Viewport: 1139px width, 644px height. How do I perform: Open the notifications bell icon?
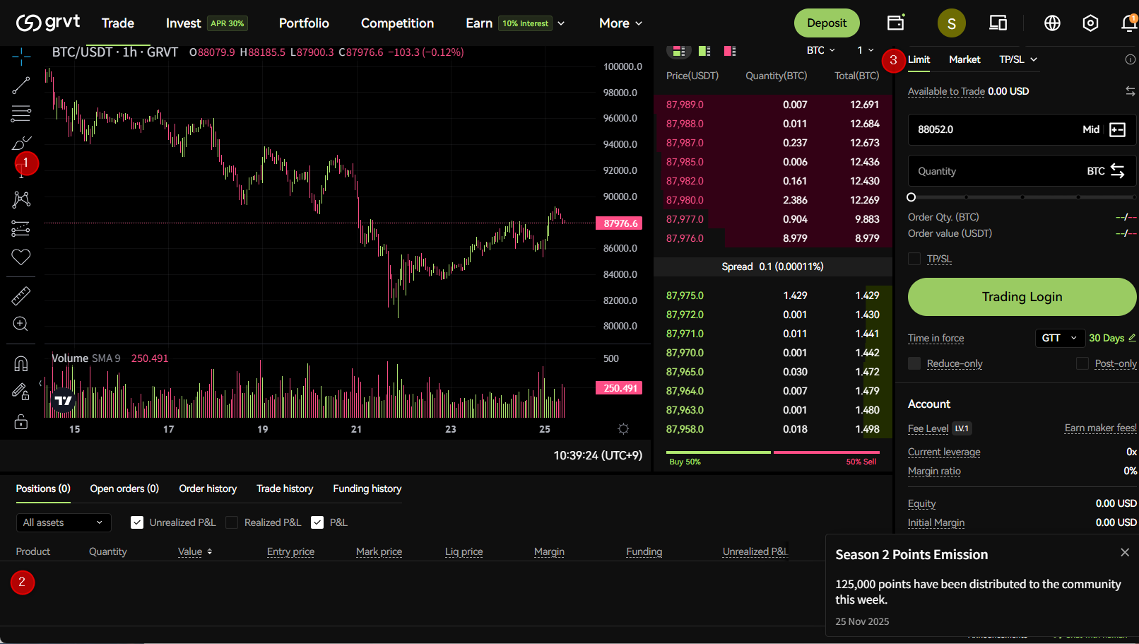coord(1128,23)
